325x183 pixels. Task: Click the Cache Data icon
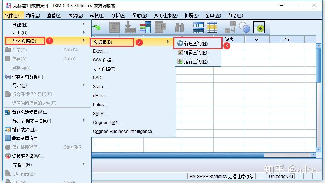(x=7, y=129)
